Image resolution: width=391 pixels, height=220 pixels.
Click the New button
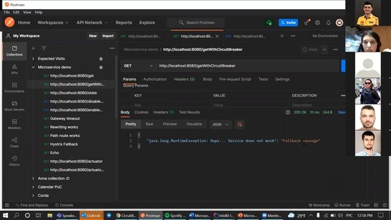93,36
